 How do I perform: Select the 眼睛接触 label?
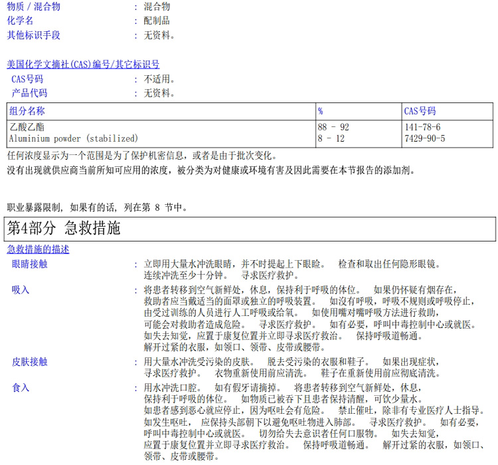coord(29,264)
